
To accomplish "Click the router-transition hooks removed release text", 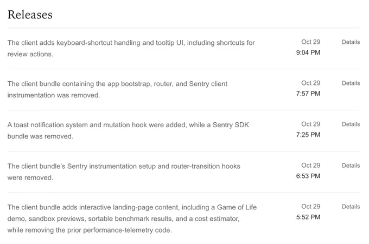I will point(124,172).
